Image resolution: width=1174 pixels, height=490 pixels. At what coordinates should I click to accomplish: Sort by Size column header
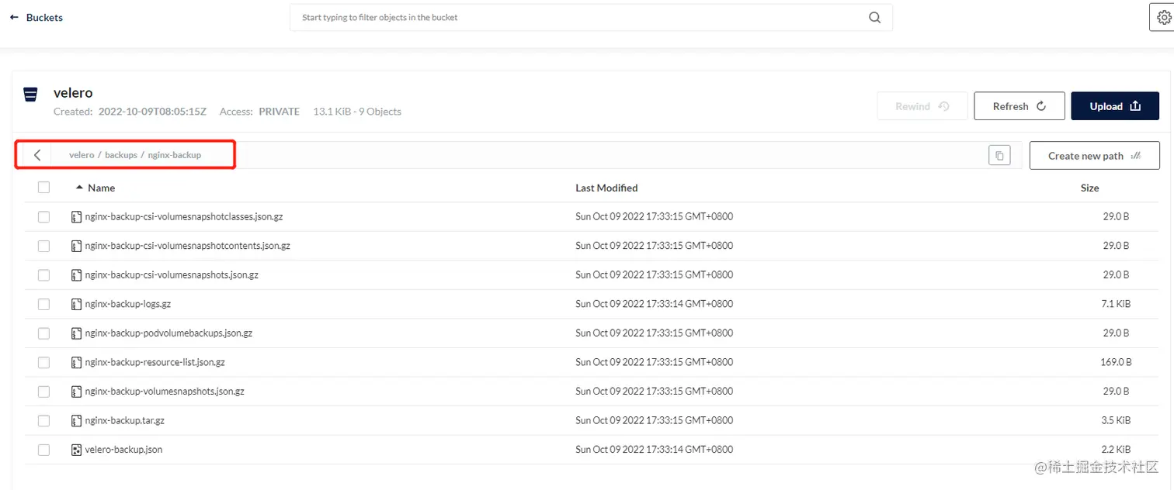pyautogui.click(x=1090, y=188)
